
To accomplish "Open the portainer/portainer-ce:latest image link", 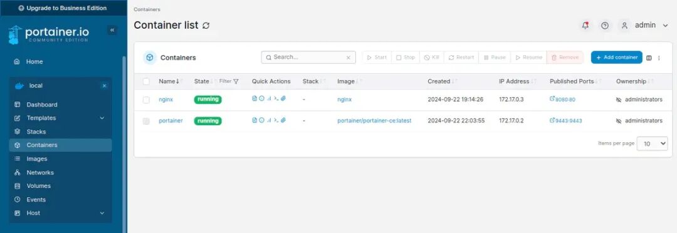I will (x=374, y=121).
